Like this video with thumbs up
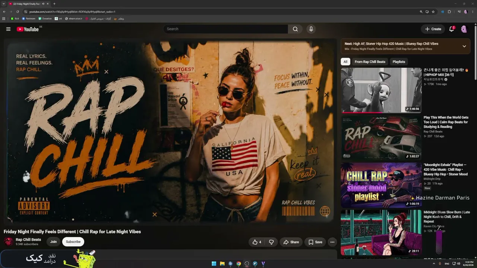 pos(257,242)
